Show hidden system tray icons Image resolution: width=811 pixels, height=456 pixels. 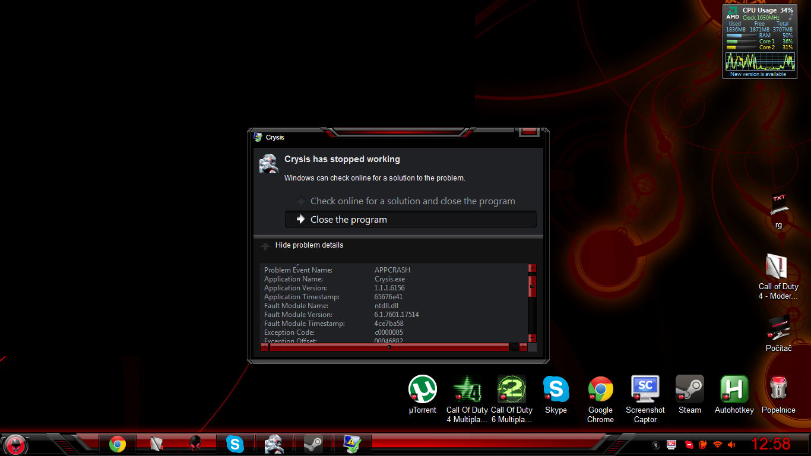point(656,445)
